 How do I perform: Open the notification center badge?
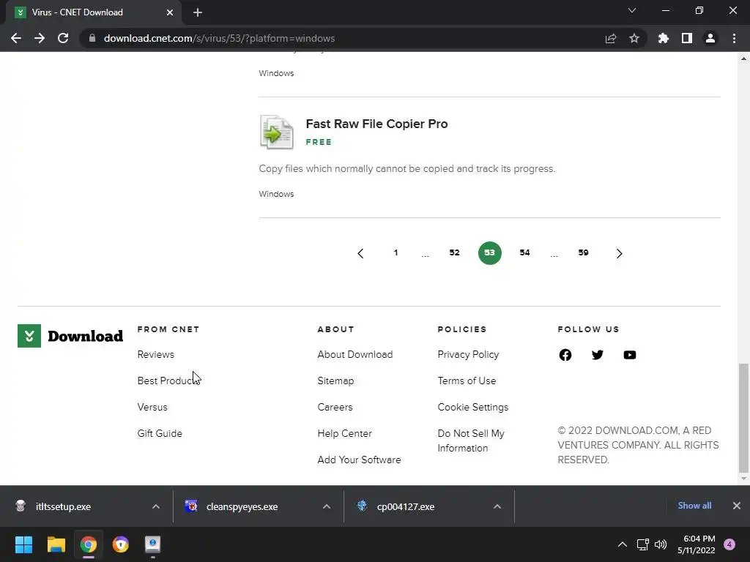(729, 544)
